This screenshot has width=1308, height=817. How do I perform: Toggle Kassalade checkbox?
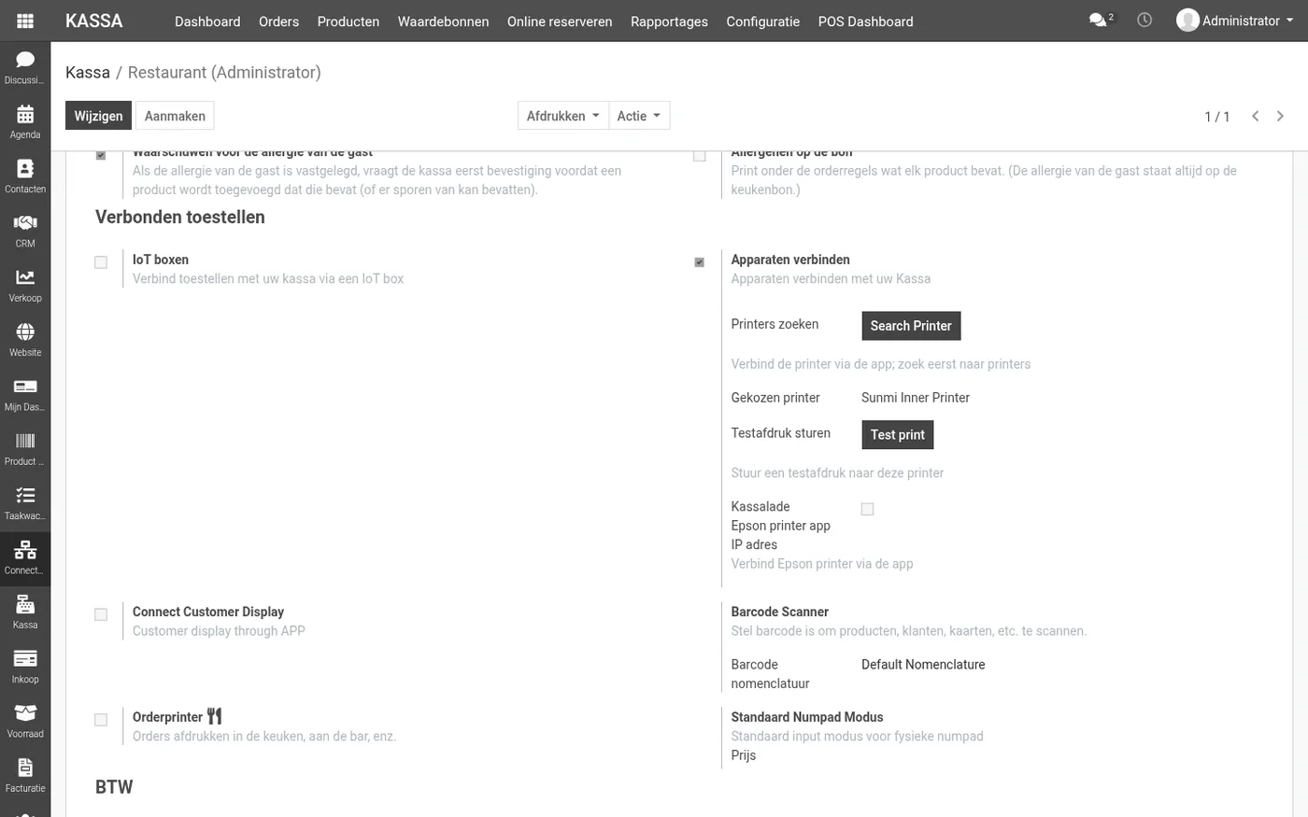tap(867, 509)
